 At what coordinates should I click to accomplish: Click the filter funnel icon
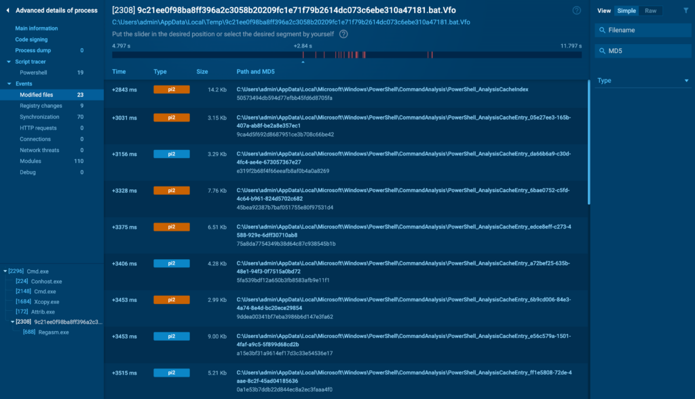point(685,11)
